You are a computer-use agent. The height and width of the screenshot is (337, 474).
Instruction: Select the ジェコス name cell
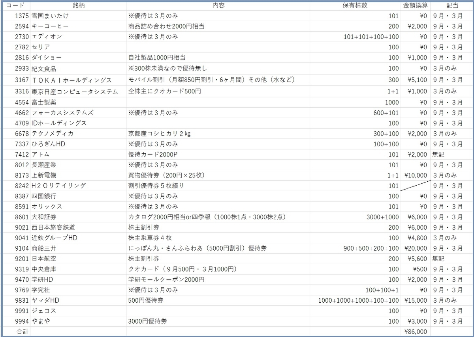(x=79, y=311)
